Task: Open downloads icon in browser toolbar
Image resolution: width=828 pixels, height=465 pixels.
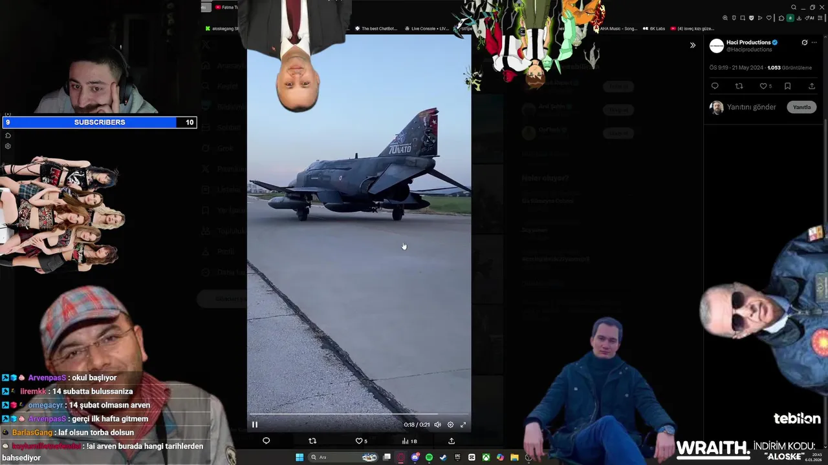Action: 799,18
